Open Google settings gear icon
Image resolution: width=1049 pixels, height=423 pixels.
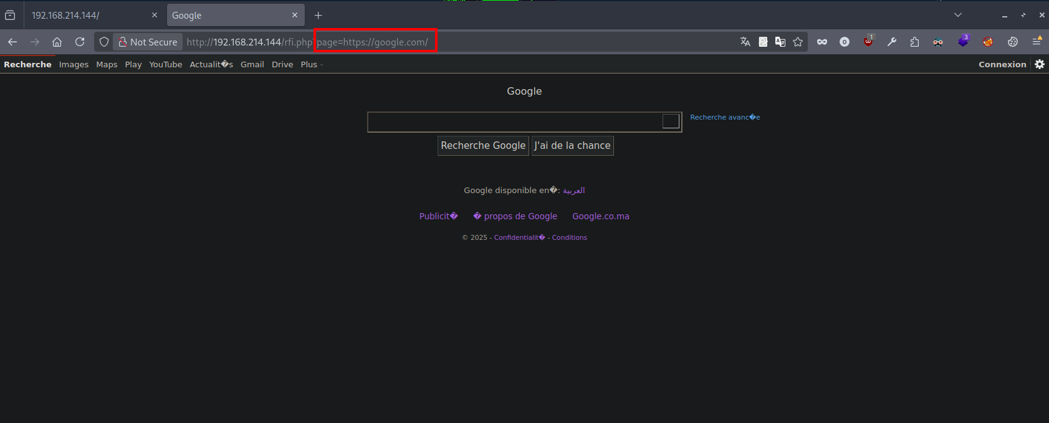1040,64
